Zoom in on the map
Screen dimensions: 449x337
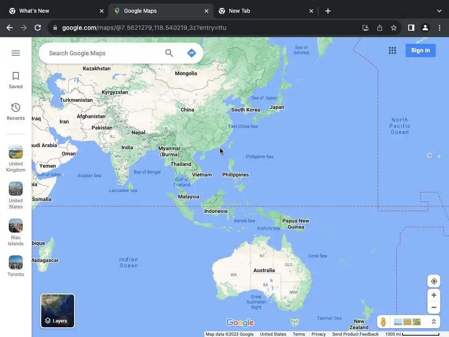pyautogui.click(x=434, y=295)
